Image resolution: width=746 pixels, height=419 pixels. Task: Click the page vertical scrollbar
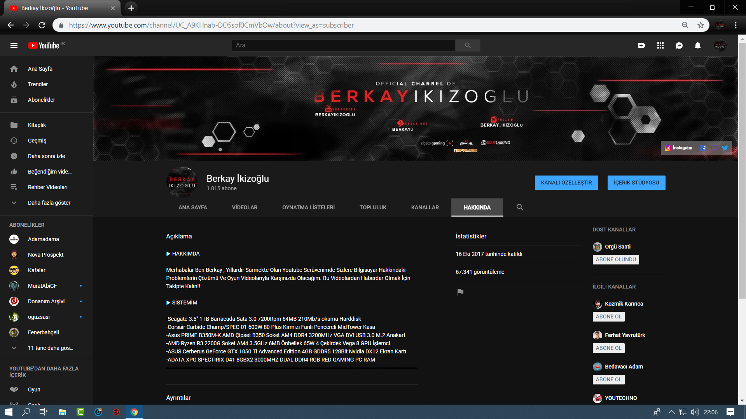[x=742, y=171]
